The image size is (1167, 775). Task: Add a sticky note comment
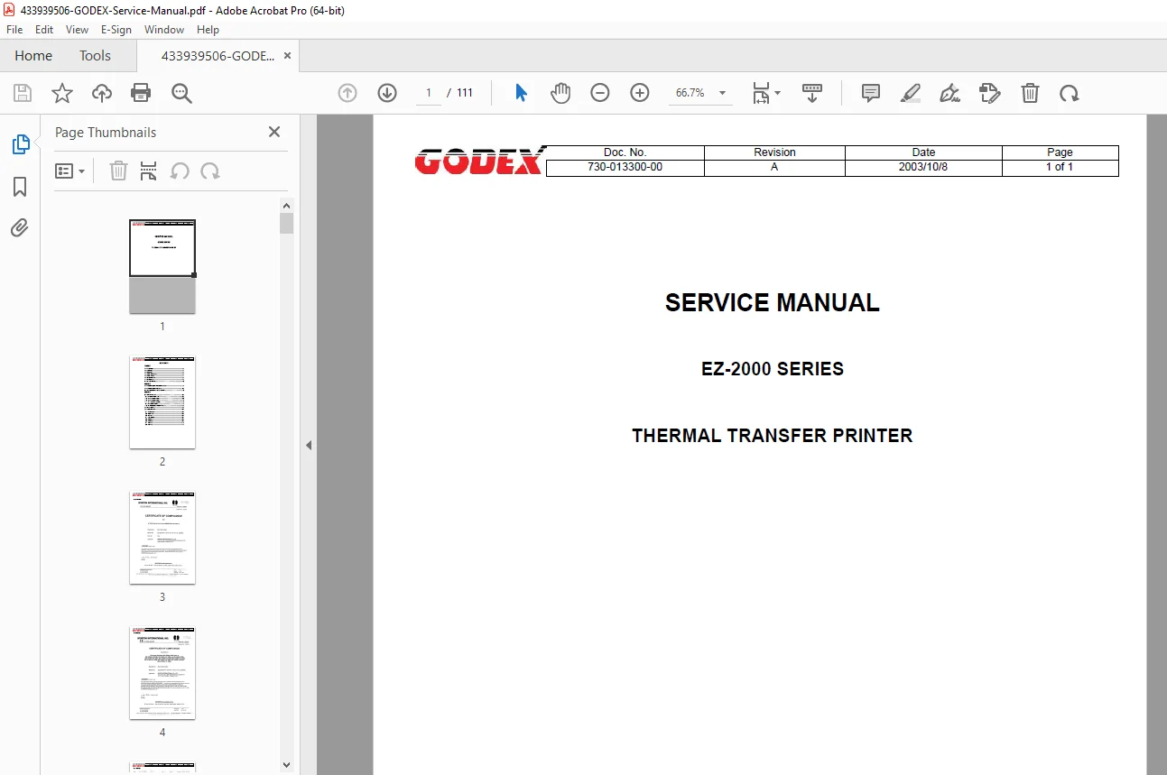[x=871, y=93]
